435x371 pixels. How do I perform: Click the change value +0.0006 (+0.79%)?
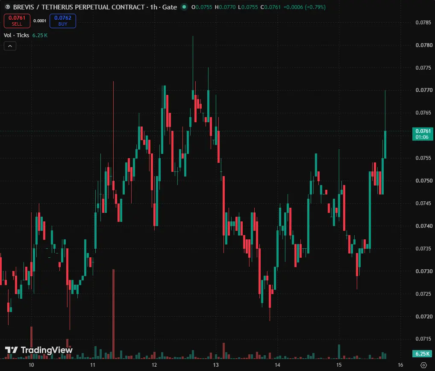tap(304, 7)
